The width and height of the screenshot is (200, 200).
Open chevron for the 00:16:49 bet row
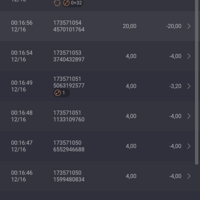tap(189, 86)
